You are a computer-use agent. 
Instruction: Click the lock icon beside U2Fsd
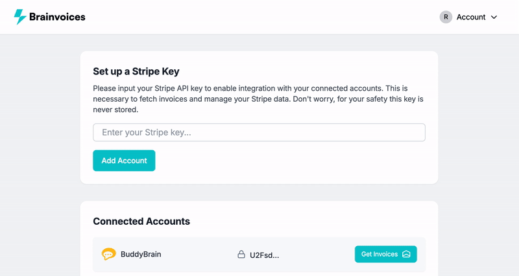click(241, 255)
